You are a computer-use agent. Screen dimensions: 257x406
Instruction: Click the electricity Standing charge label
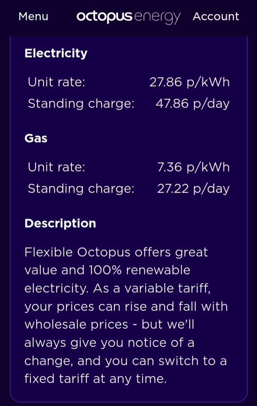(81, 104)
